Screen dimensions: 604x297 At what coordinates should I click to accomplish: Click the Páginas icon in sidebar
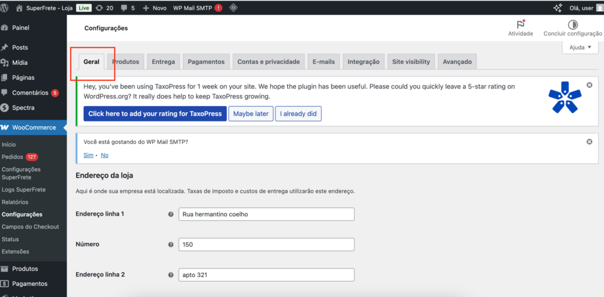pos(5,78)
